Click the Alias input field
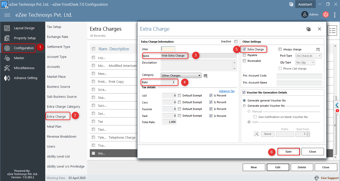The image size is (340, 181). [x=168, y=49]
